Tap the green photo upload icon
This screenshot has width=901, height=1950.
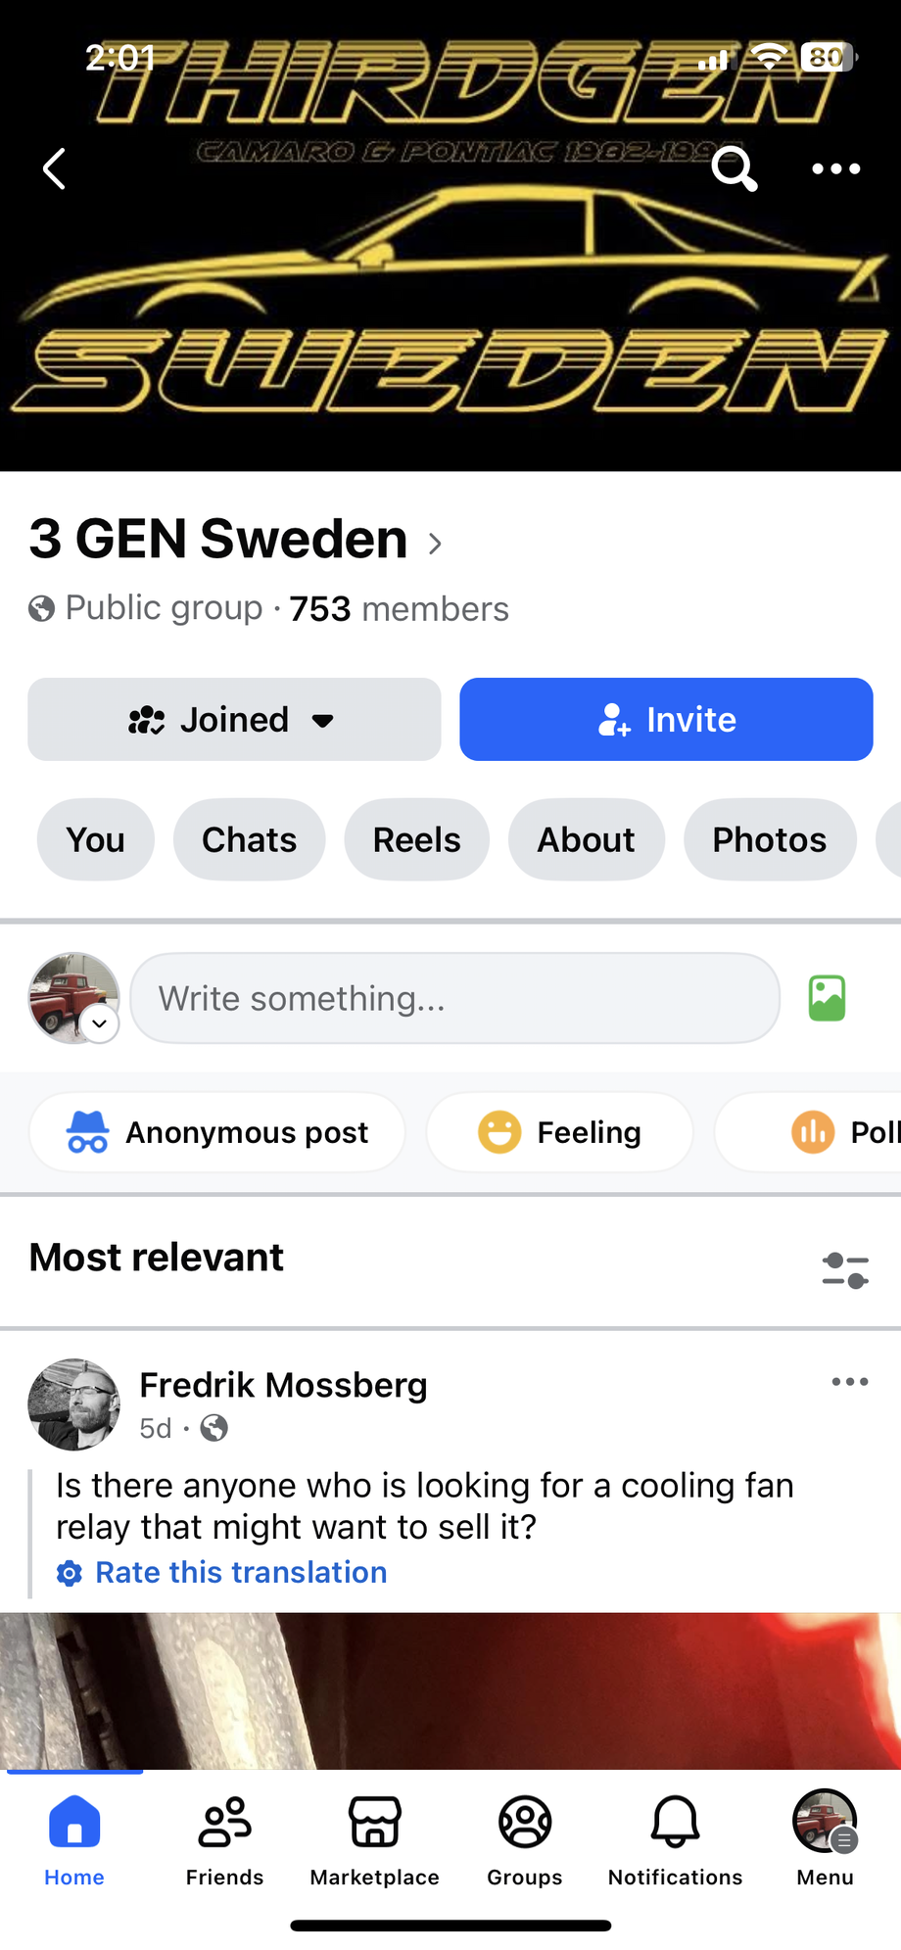pyautogui.click(x=827, y=998)
